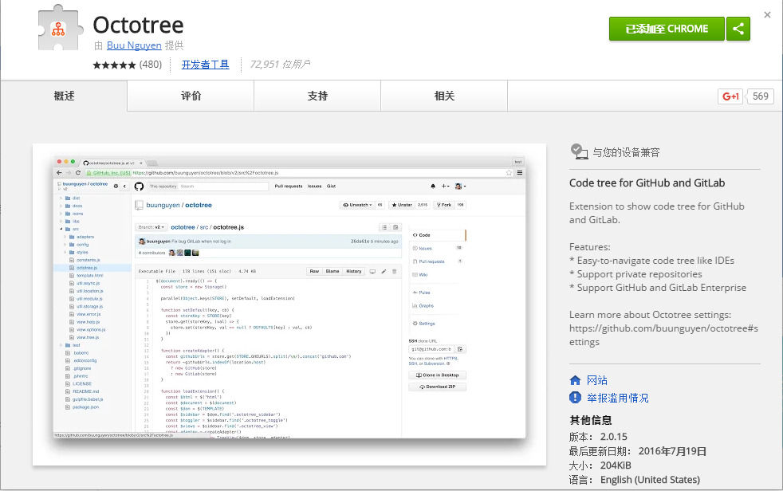Viewport: 783px width, 491px height.
Task: Click the (480) ratings count
Action: [x=151, y=65]
